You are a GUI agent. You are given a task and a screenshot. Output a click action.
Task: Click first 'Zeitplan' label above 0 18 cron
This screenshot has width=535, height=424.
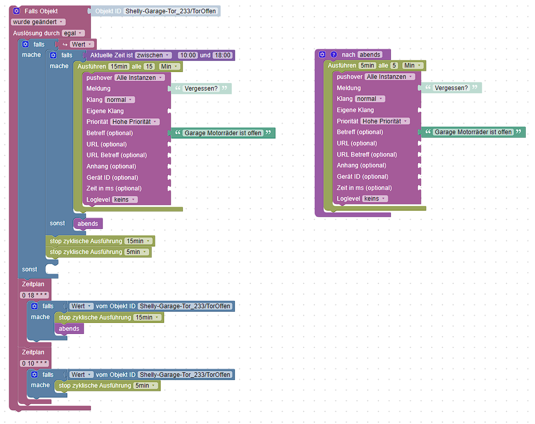click(x=33, y=284)
